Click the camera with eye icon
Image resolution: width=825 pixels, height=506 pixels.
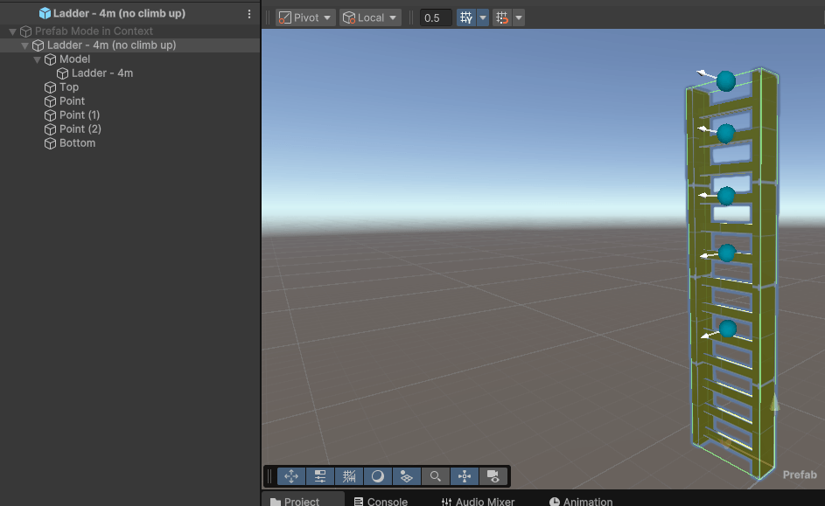click(493, 476)
